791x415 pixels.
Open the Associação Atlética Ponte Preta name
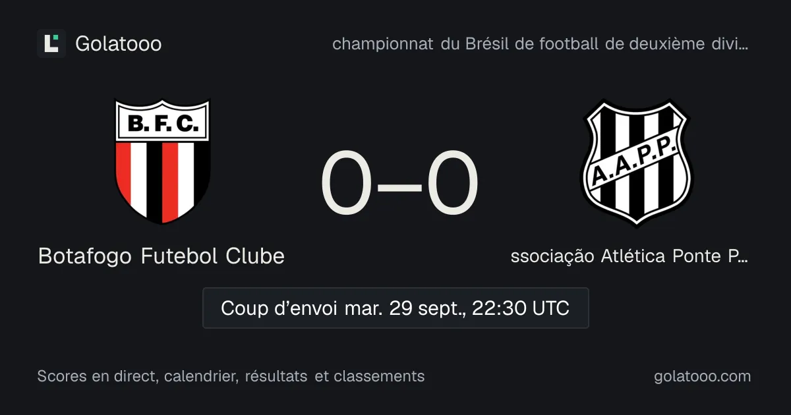(629, 256)
